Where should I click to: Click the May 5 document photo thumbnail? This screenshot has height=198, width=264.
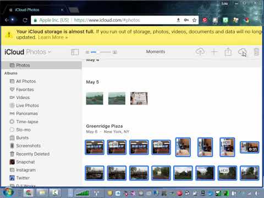[x=139, y=98]
